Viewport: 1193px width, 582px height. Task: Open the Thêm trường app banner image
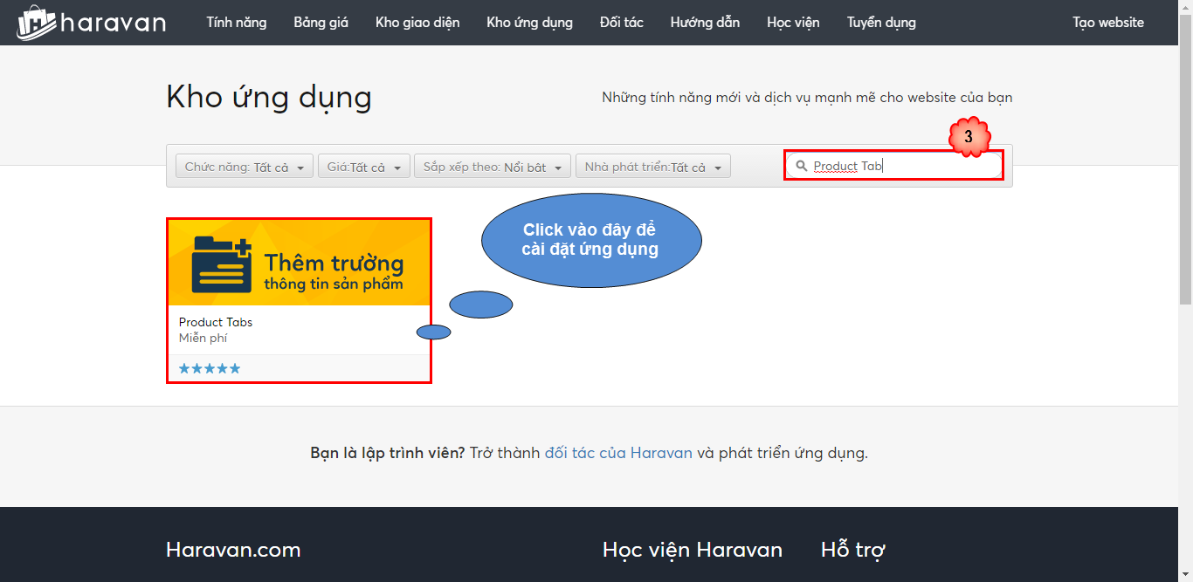click(x=300, y=263)
